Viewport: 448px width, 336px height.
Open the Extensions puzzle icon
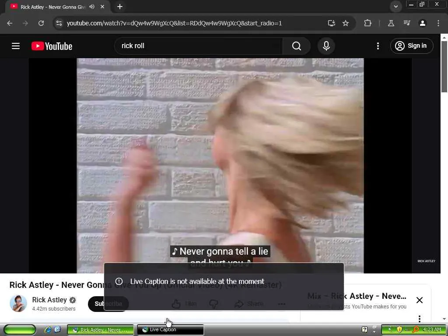[x=367, y=23]
